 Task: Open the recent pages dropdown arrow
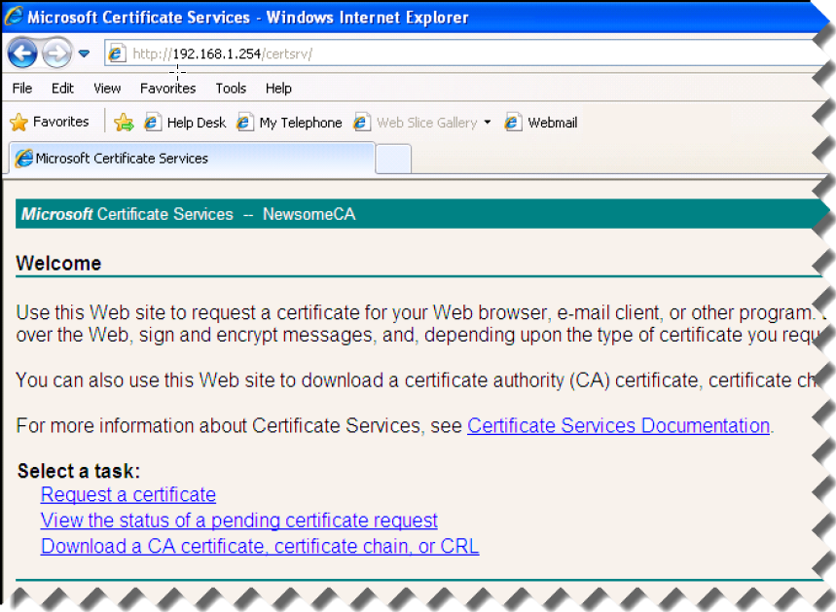tap(84, 54)
